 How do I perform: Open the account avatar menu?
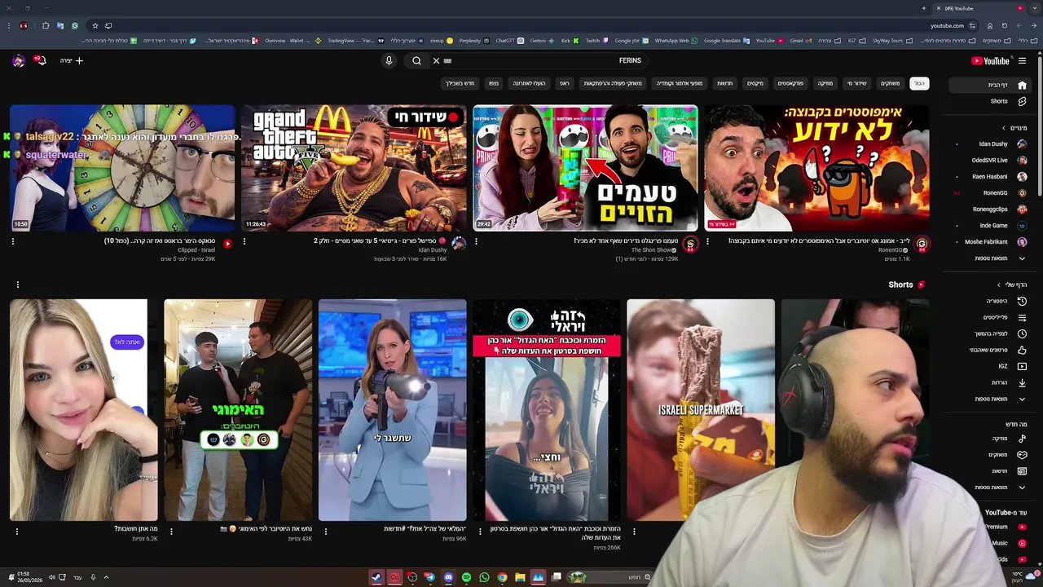click(18, 60)
